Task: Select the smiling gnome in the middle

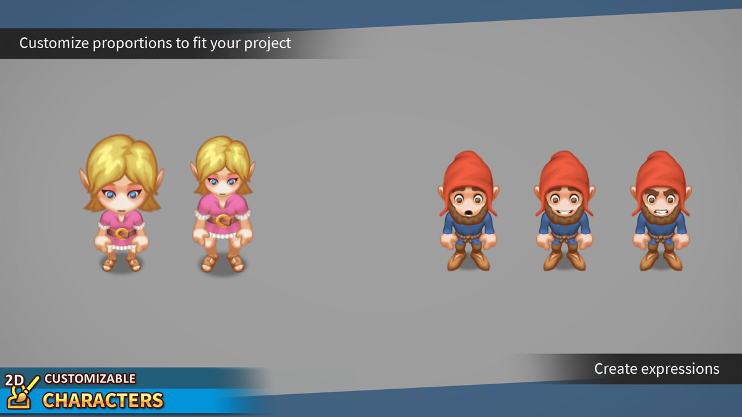Action: 564,211
